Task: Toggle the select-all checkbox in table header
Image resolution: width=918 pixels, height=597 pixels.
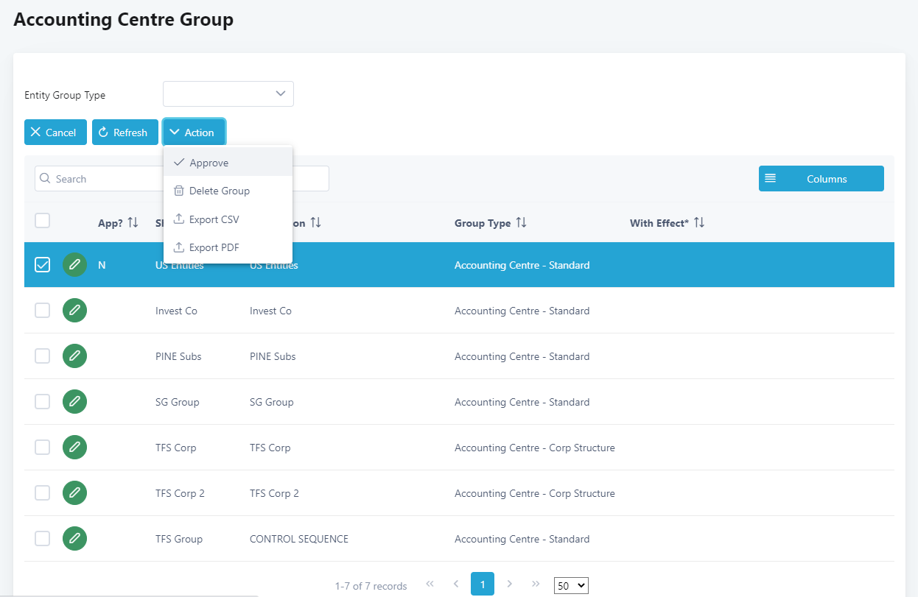Action: coord(43,221)
